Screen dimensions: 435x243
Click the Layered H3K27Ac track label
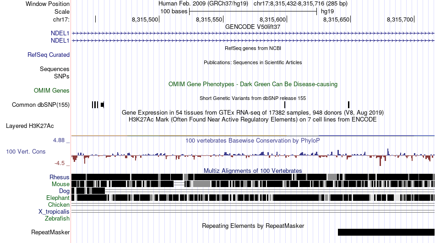(30, 126)
